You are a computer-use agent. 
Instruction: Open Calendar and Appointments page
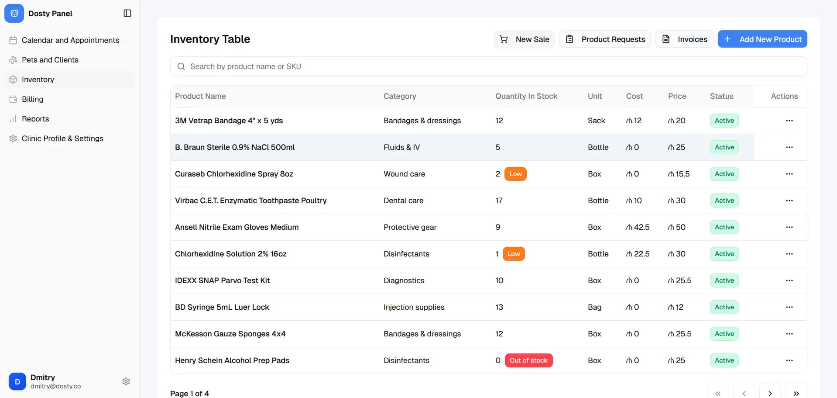(x=70, y=40)
